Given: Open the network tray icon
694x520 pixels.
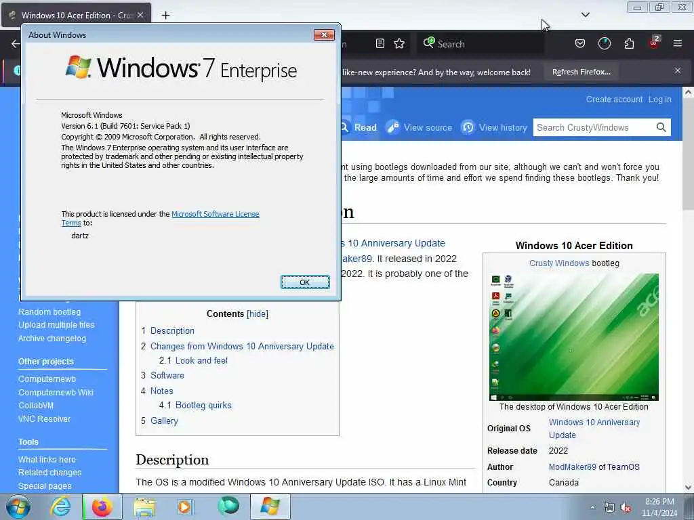Looking at the screenshot, I should coord(609,508).
